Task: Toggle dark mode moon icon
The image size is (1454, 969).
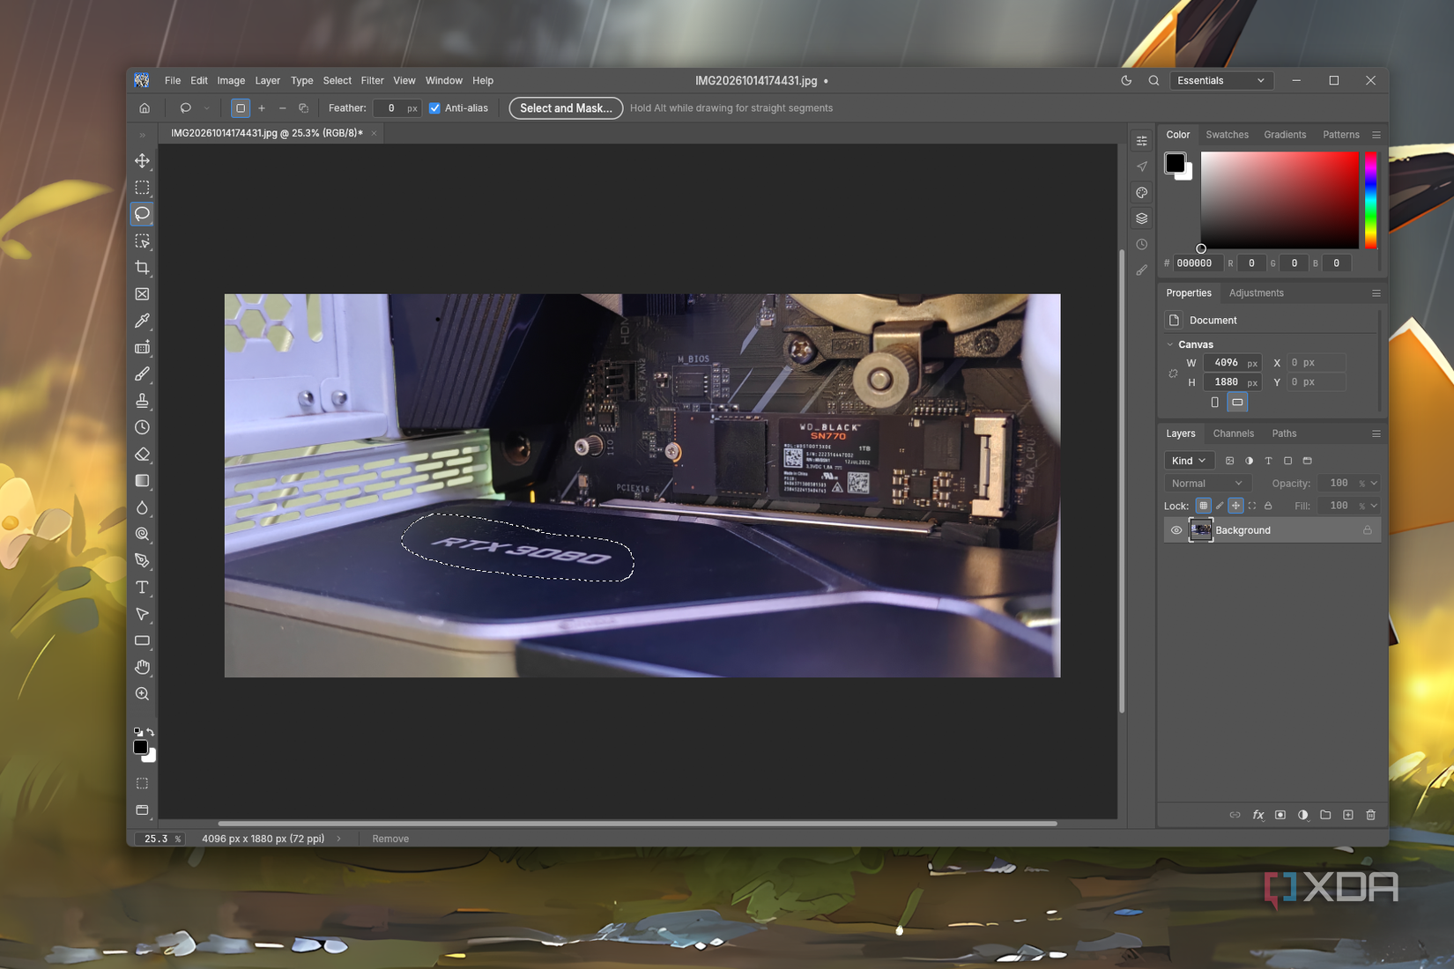Action: pos(1126,80)
